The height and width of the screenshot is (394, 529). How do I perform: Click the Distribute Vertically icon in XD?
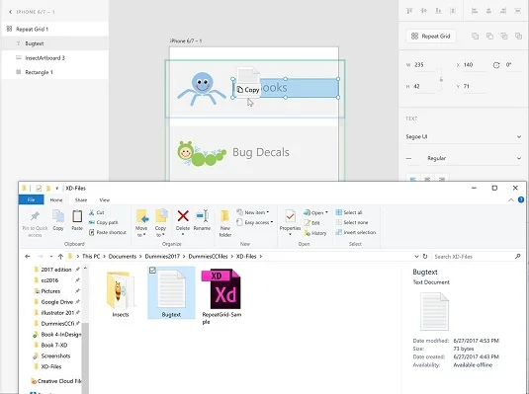[x=453, y=11]
